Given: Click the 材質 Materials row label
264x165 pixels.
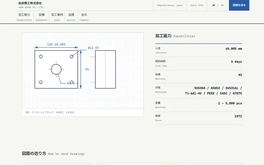Looking at the screenshot, I should point(161,89).
